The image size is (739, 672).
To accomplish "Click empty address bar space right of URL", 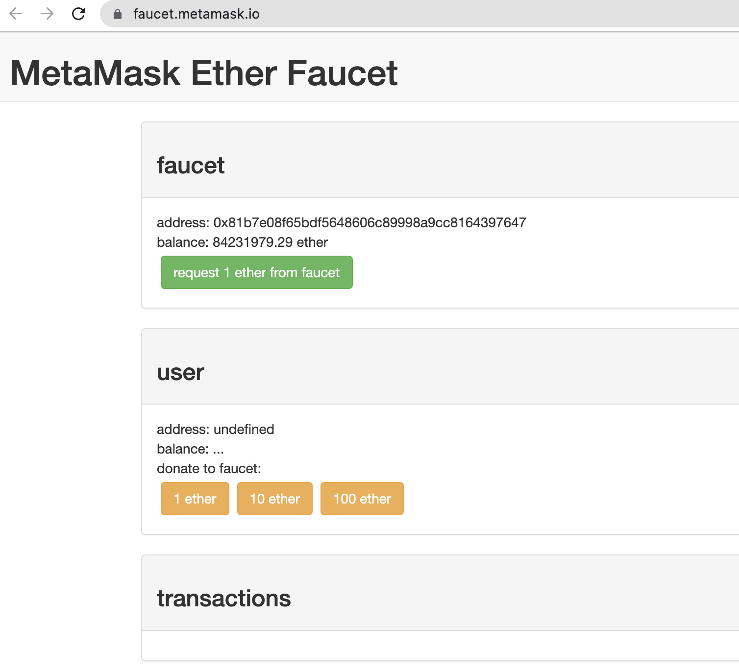I will pos(490,14).
